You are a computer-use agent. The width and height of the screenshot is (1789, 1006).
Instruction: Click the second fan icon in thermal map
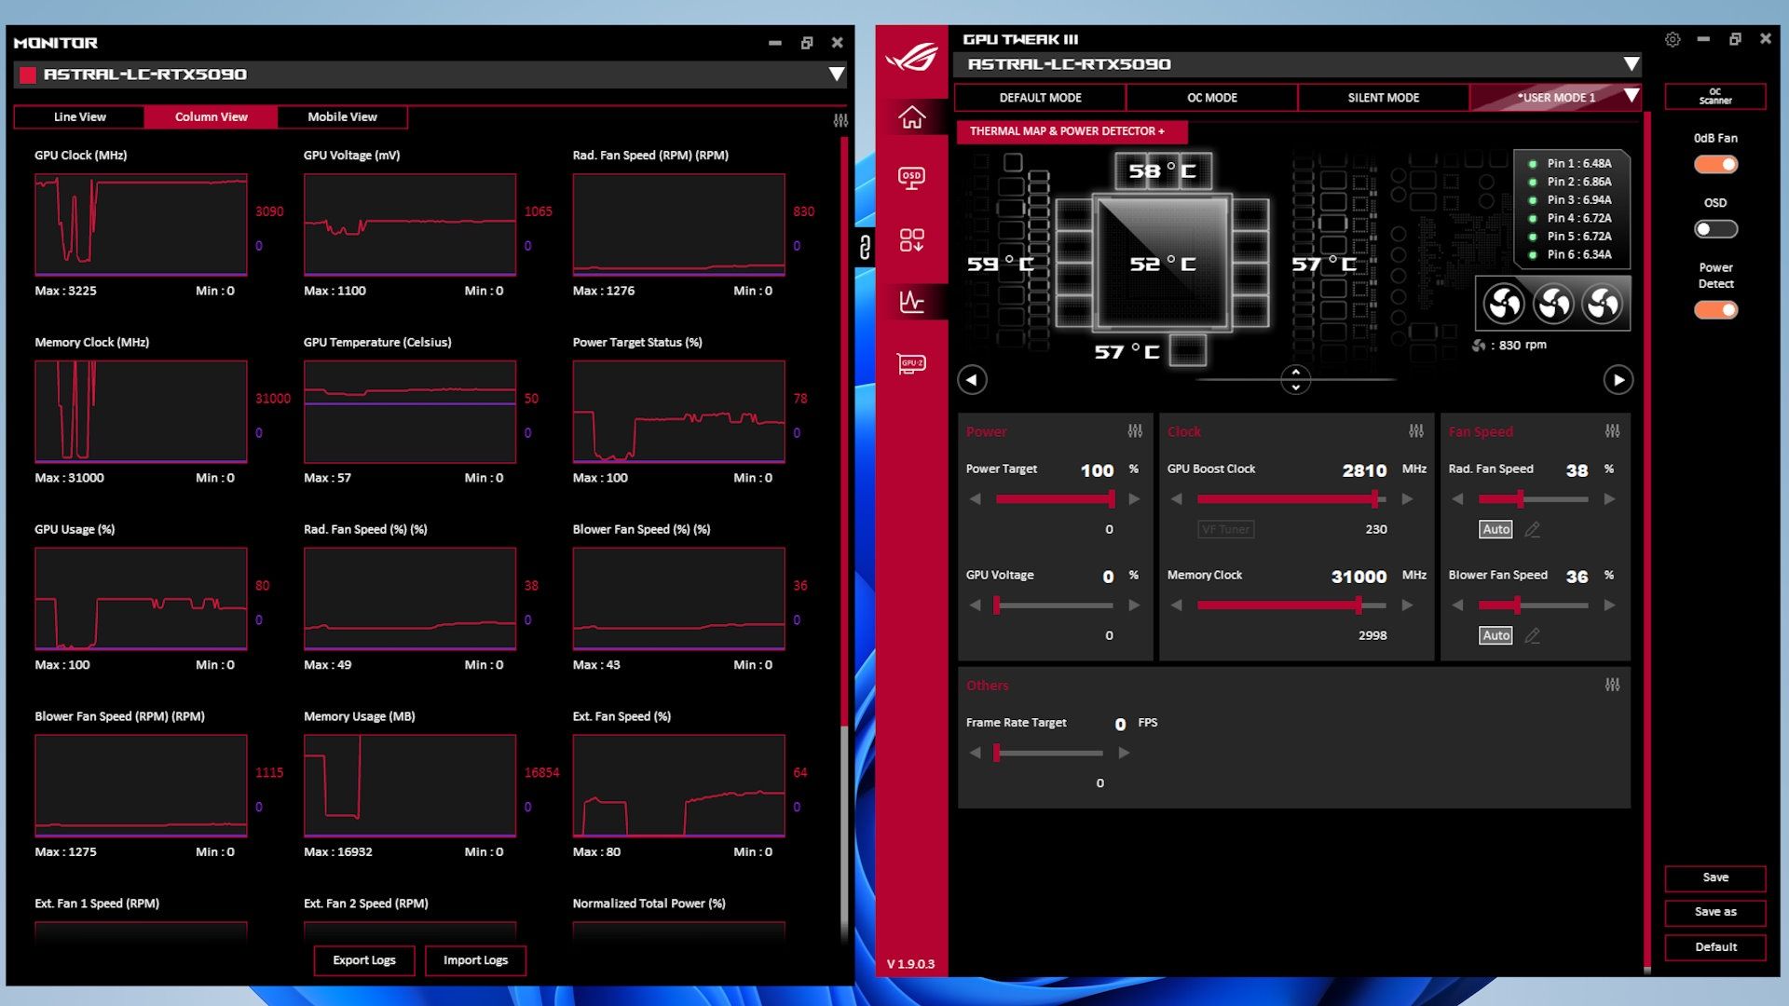[x=1553, y=303]
